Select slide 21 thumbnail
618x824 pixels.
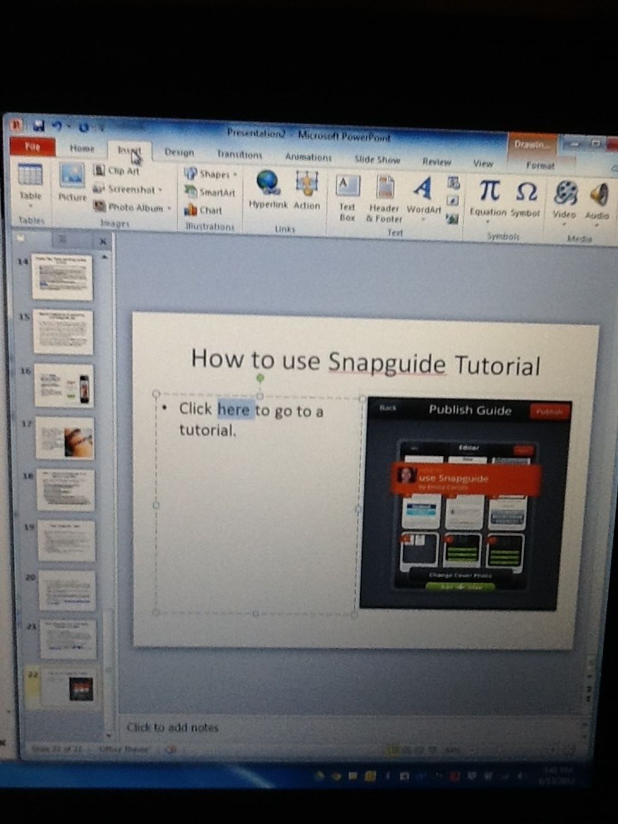[x=68, y=639]
